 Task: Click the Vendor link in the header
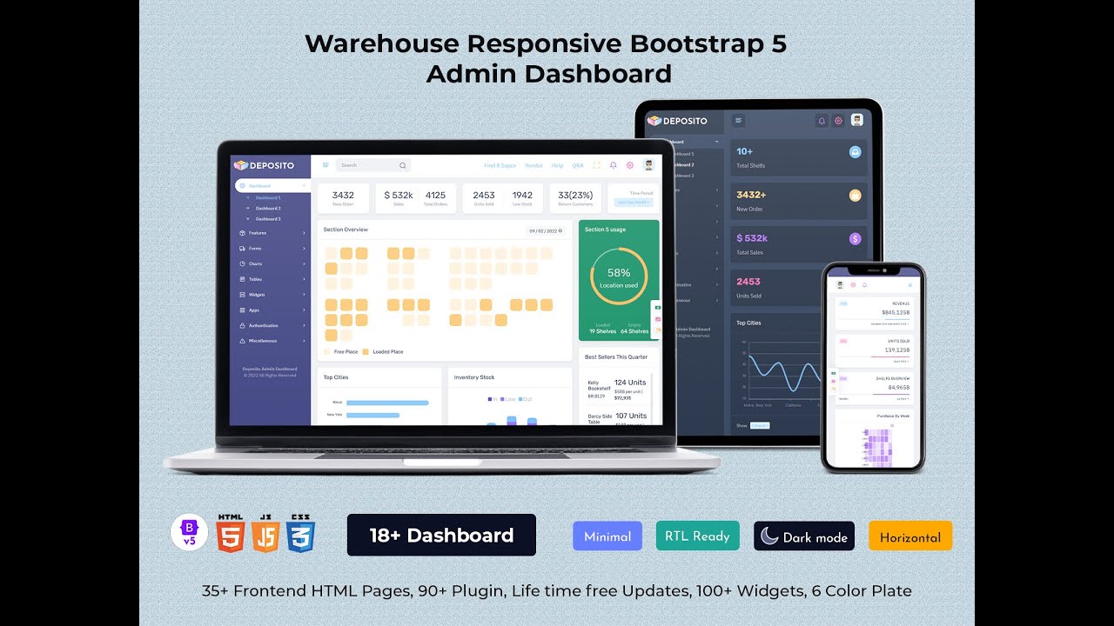(534, 165)
